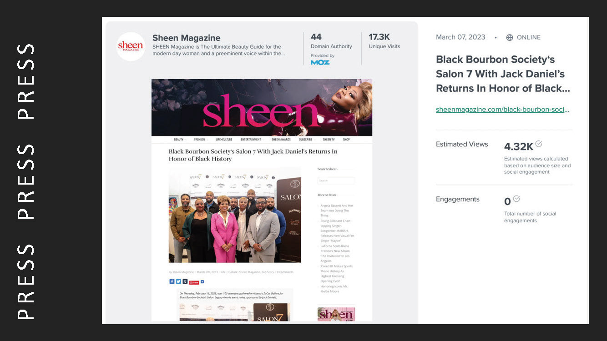Viewport: 607px width, 341px height.
Task: Open recent post Honoring Iconic Ms. Melba Moore
Action: pyautogui.click(x=334, y=289)
